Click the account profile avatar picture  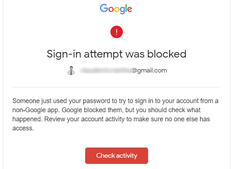[x=71, y=70]
